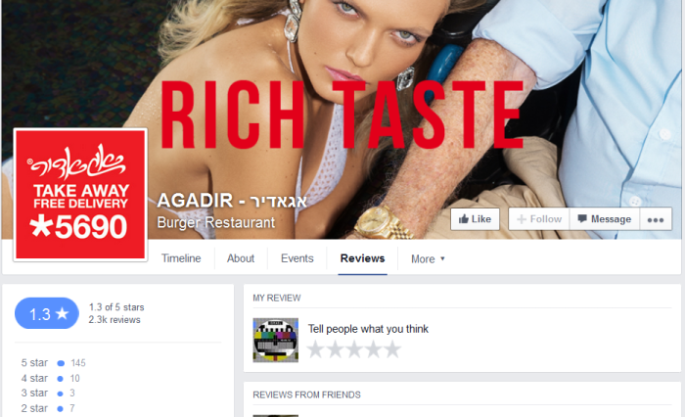Click the AGADIR page name title

pyautogui.click(x=232, y=201)
